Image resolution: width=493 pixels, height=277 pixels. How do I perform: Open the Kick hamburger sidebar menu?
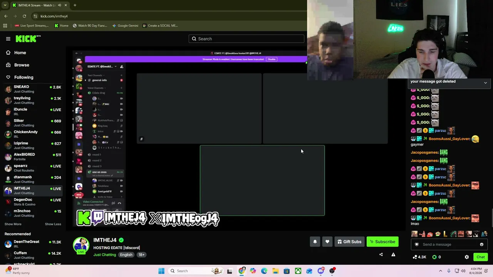tap(8, 39)
